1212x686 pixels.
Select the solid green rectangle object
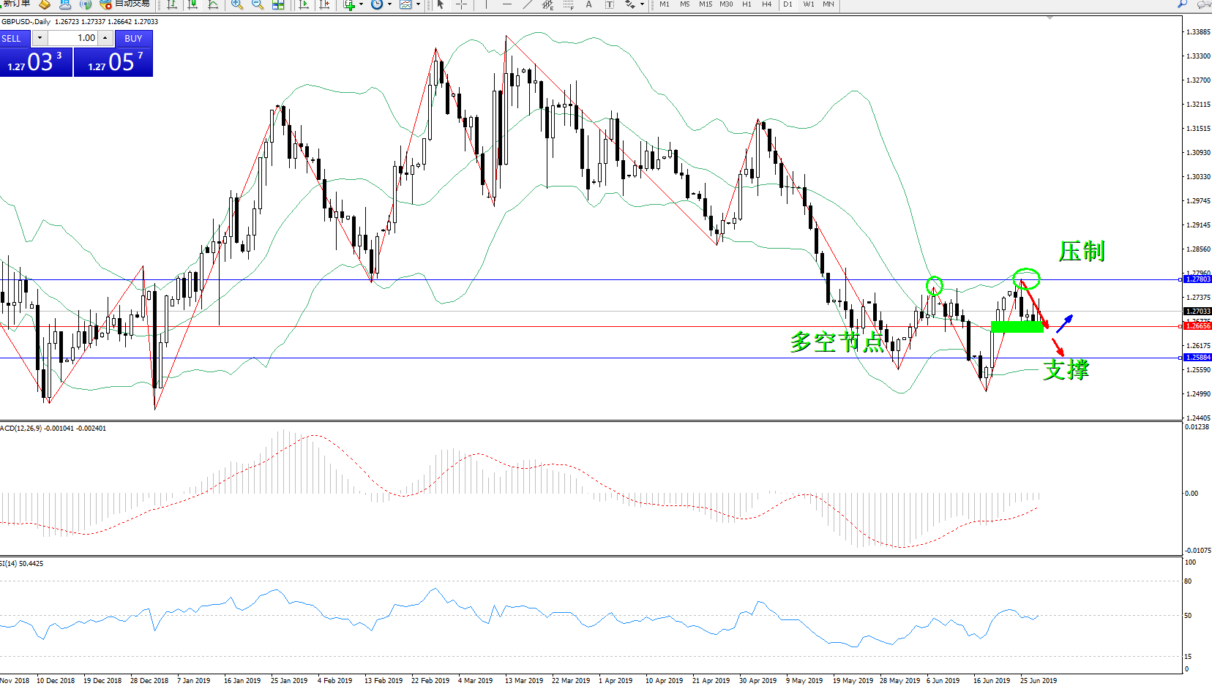click(x=1017, y=327)
